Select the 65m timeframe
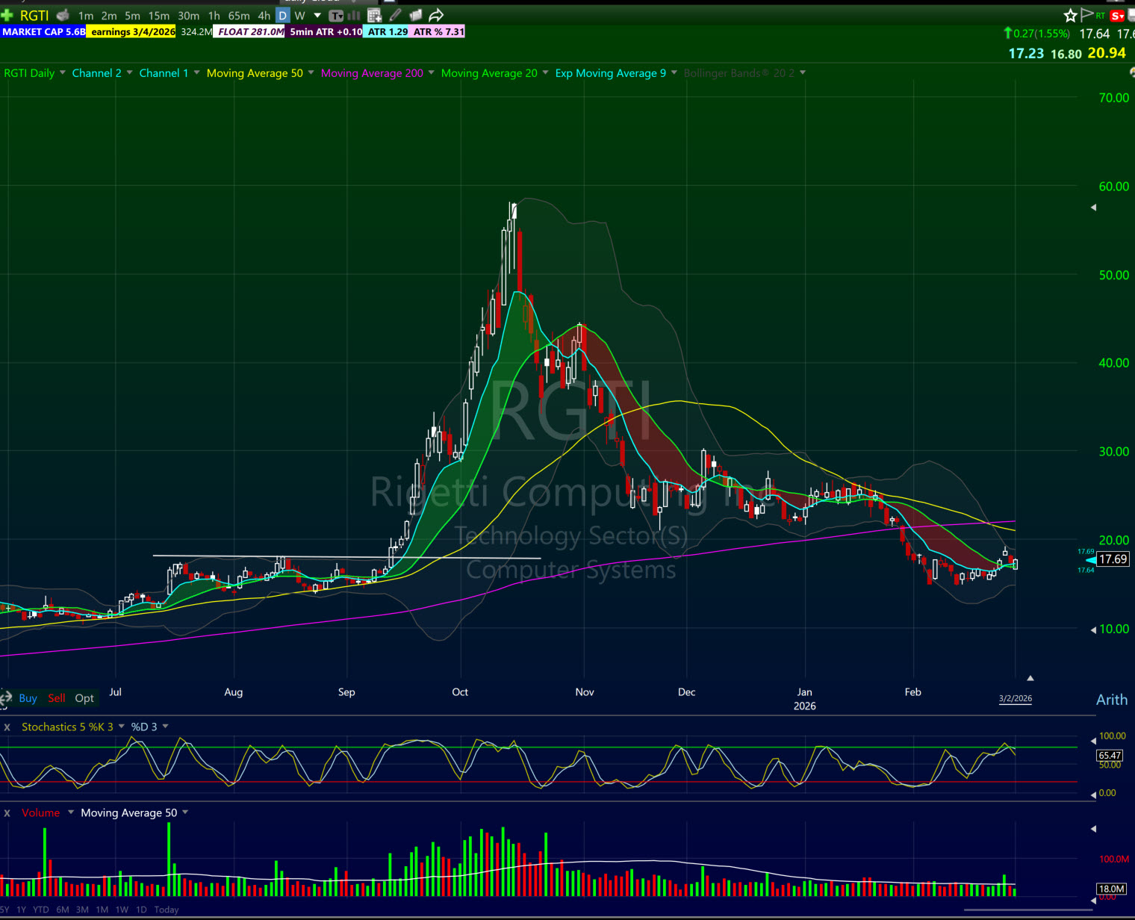1135x920 pixels. [x=239, y=16]
